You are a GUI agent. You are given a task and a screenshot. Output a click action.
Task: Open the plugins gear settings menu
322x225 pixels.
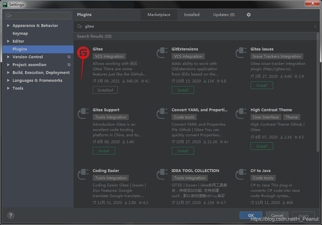248,15
